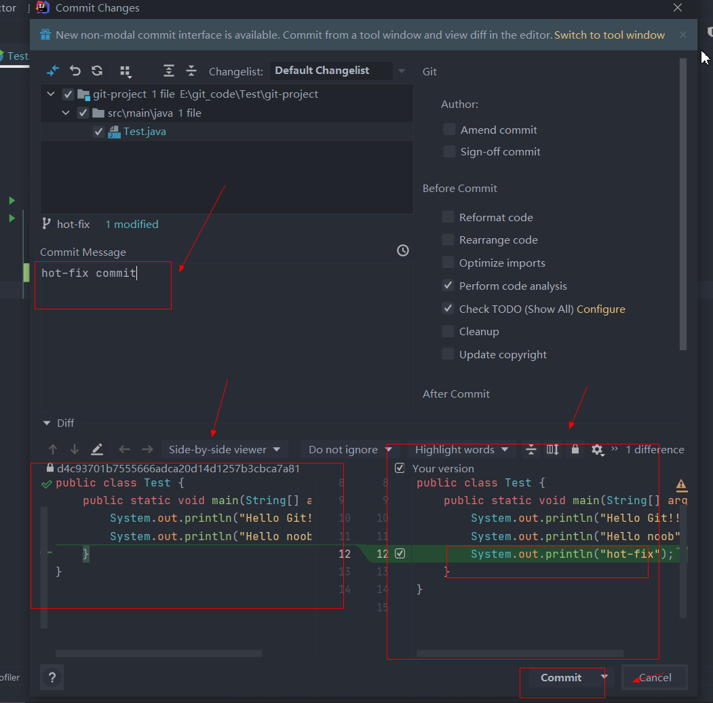The image size is (713, 703).
Task: Enable Cleanup checkbox
Action: pyautogui.click(x=448, y=331)
